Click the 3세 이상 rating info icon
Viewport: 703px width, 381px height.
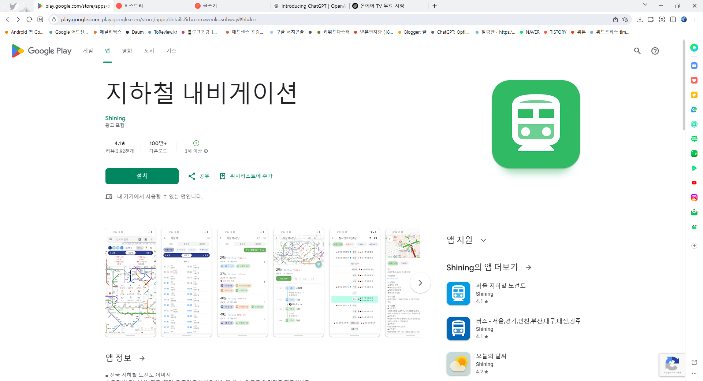click(x=206, y=151)
